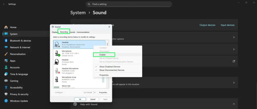Click the Find a setting search field
This screenshot has width=257, height=109.
click(x=129, y=4)
